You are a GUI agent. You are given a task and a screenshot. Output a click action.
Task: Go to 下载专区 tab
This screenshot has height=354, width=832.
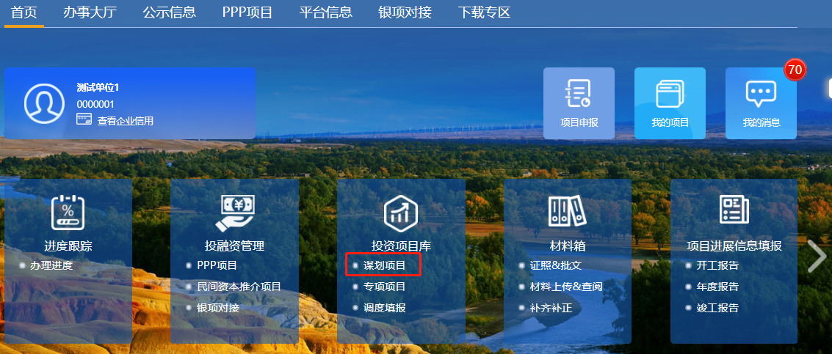[484, 12]
